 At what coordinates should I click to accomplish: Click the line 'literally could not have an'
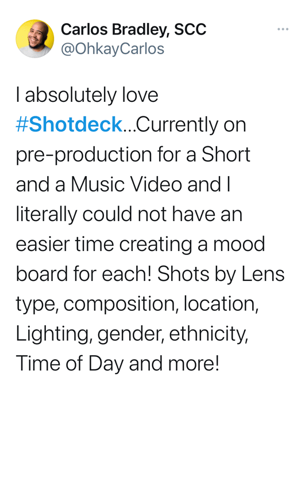point(129,214)
